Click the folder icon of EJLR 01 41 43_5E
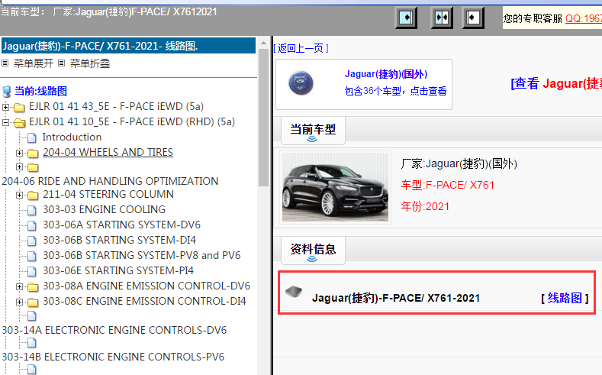 19,107
